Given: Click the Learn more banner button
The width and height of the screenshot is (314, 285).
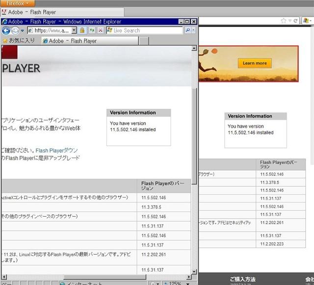Looking at the screenshot, I should [255, 63].
